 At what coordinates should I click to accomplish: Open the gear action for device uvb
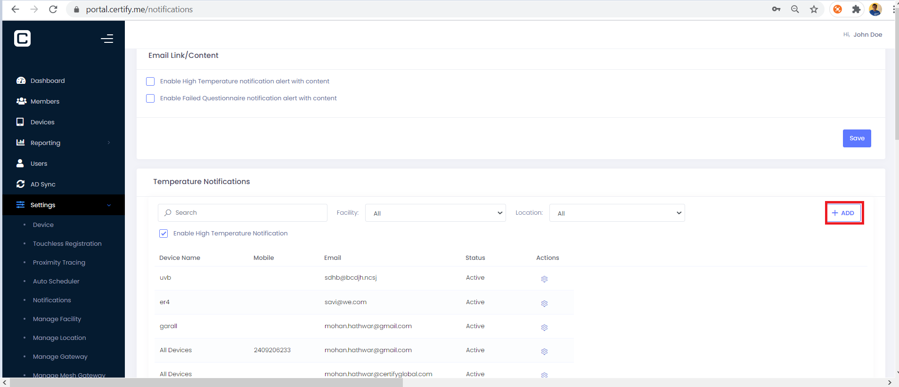[x=544, y=279]
